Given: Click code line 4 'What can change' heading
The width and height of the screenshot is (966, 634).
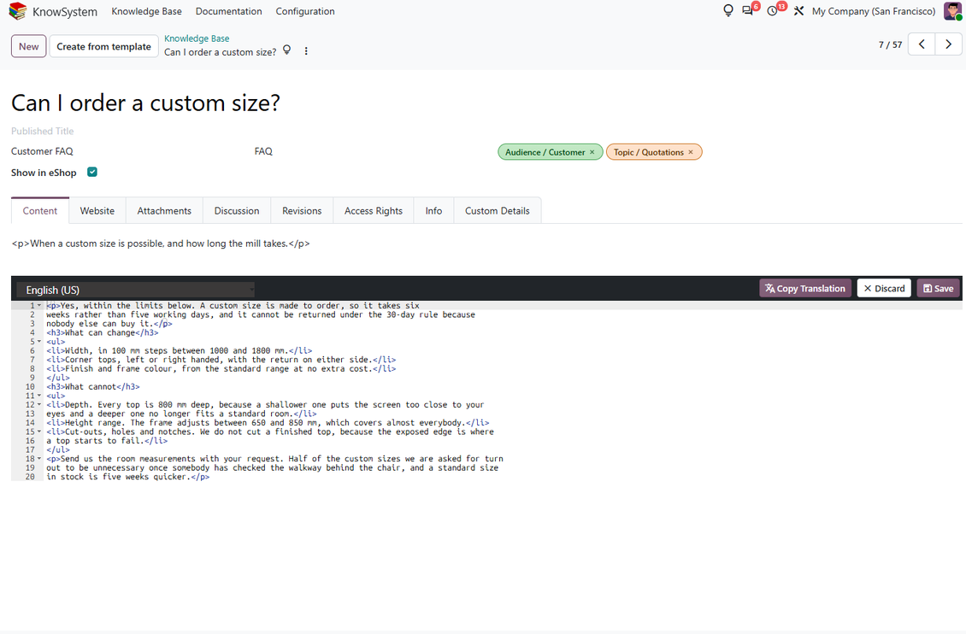Looking at the screenshot, I should (103, 332).
